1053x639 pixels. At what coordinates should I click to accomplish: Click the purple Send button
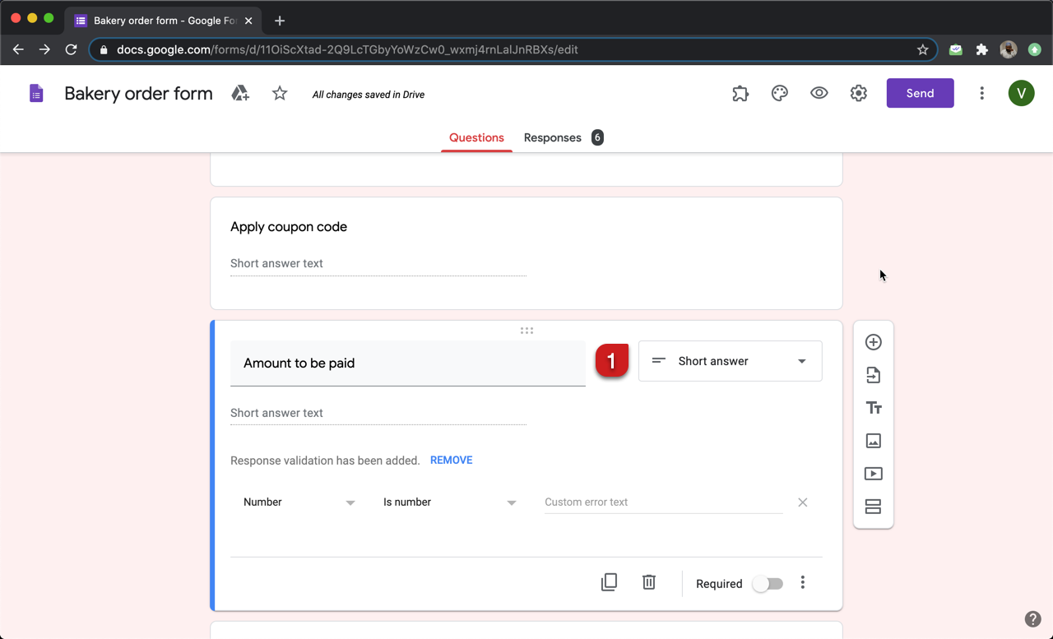[920, 94]
